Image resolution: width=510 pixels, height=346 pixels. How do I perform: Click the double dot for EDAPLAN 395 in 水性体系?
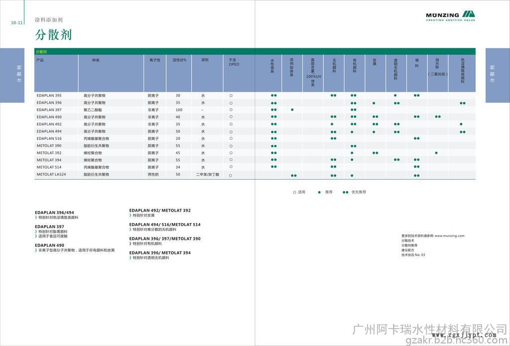point(273,95)
